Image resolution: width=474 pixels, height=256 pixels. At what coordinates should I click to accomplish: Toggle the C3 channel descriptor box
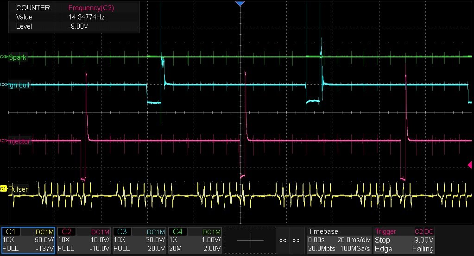(x=139, y=240)
